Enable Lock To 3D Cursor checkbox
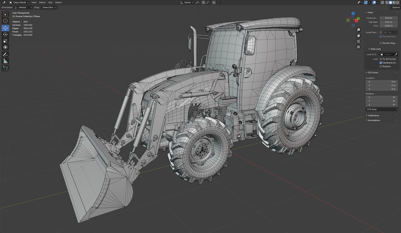 (381, 59)
